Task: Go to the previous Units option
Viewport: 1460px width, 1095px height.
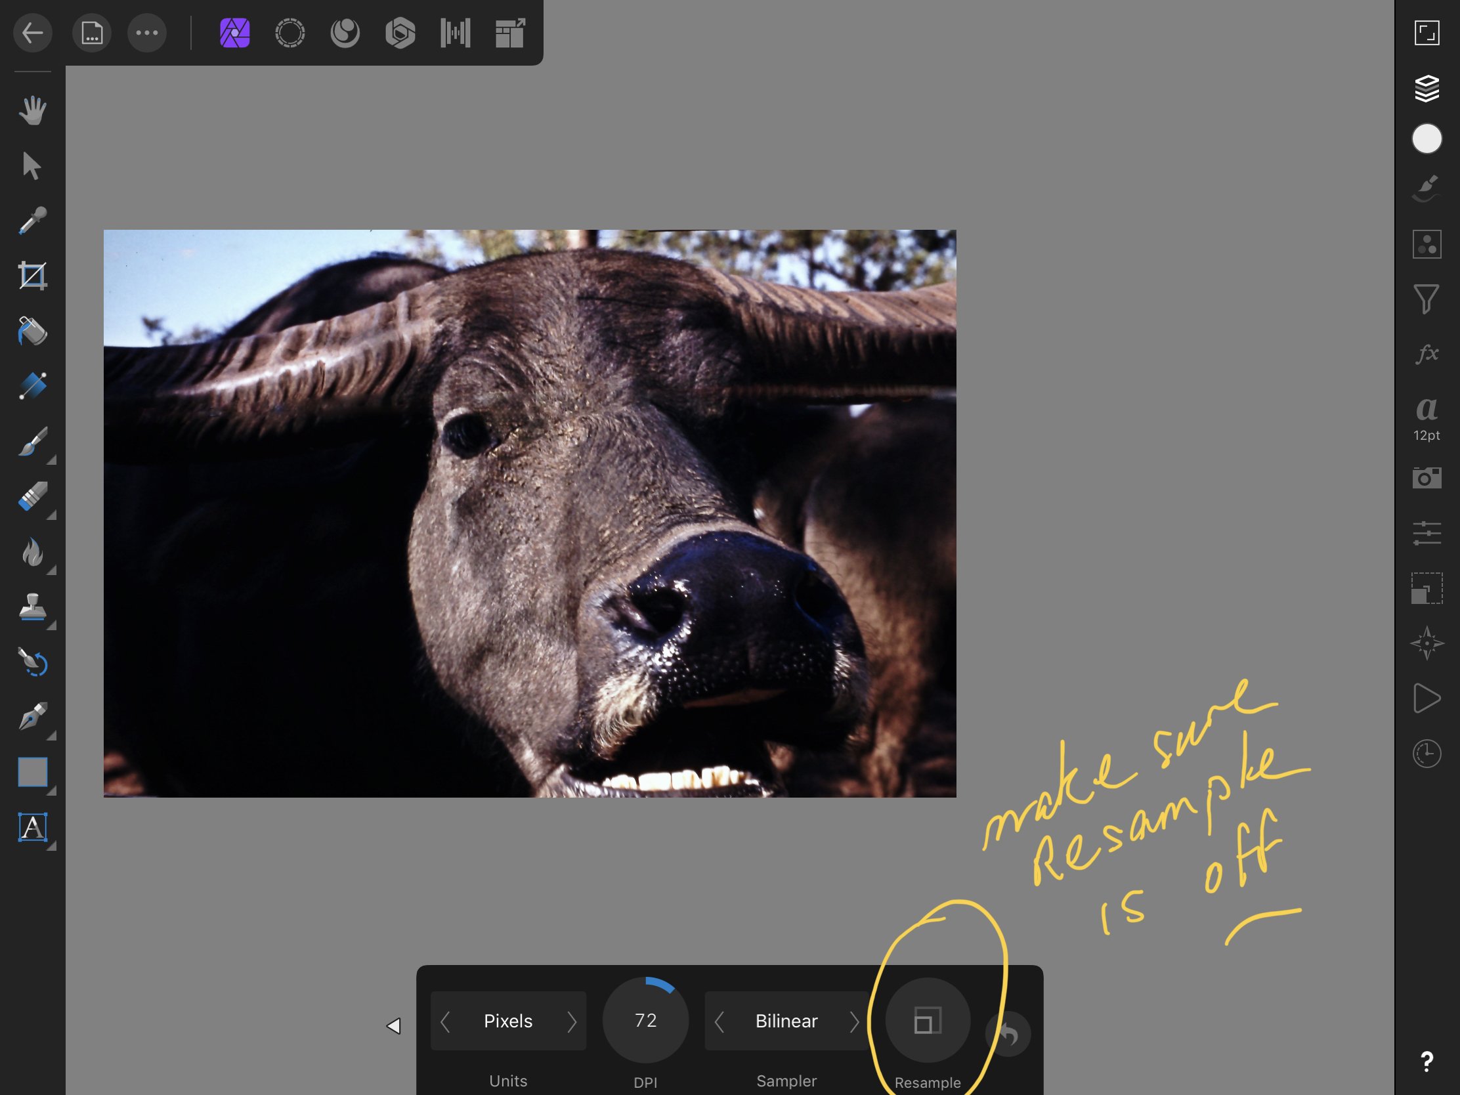Action: (446, 1021)
